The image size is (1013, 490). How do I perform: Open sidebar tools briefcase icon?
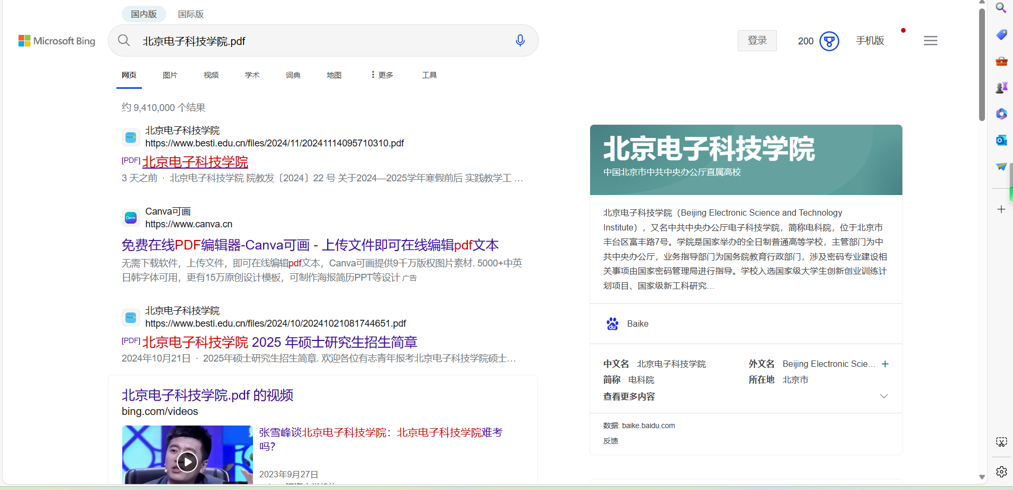pyautogui.click(x=1001, y=61)
